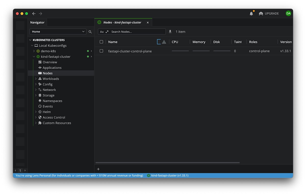
Task: Check the fastapi-cluster-control-plane row checkbox
Action: [x=101, y=51]
